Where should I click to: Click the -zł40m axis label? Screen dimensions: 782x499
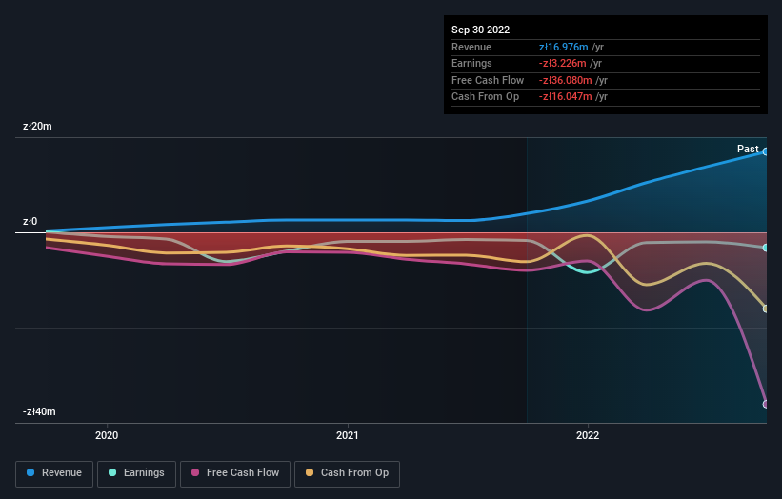coord(39,411)
